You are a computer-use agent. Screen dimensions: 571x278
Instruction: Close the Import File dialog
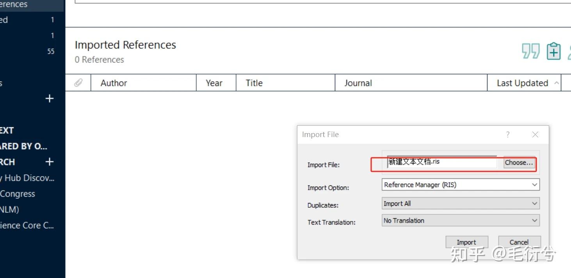pyautogui.click(x=535, y=134)
